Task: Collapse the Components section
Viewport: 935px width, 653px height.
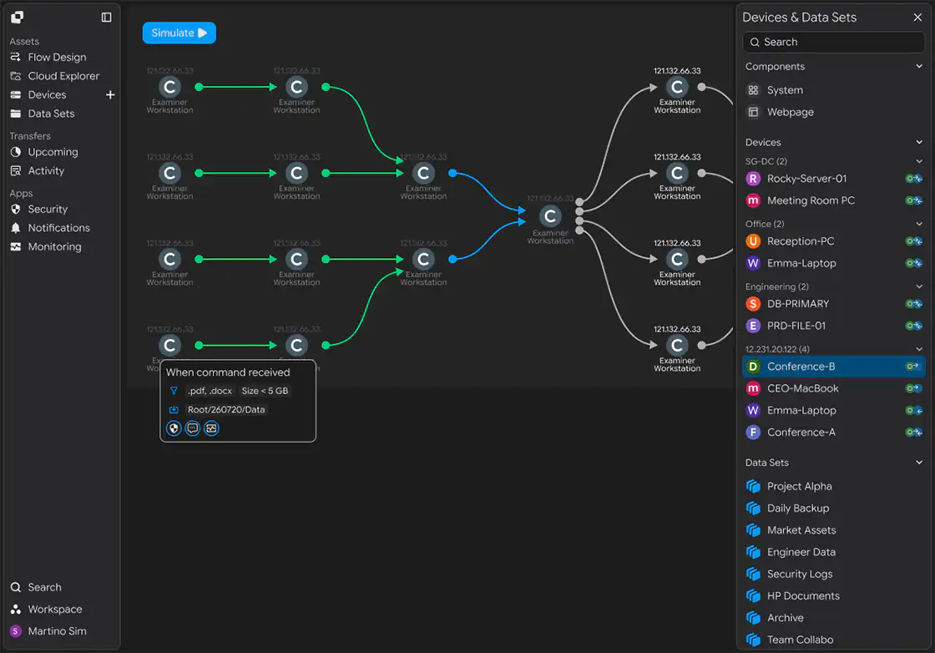Action: point(919,66)
